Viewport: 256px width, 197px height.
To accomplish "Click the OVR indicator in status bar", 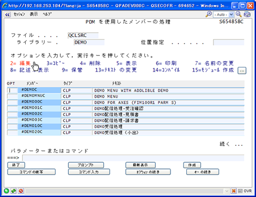I will [x=248, y=191].
